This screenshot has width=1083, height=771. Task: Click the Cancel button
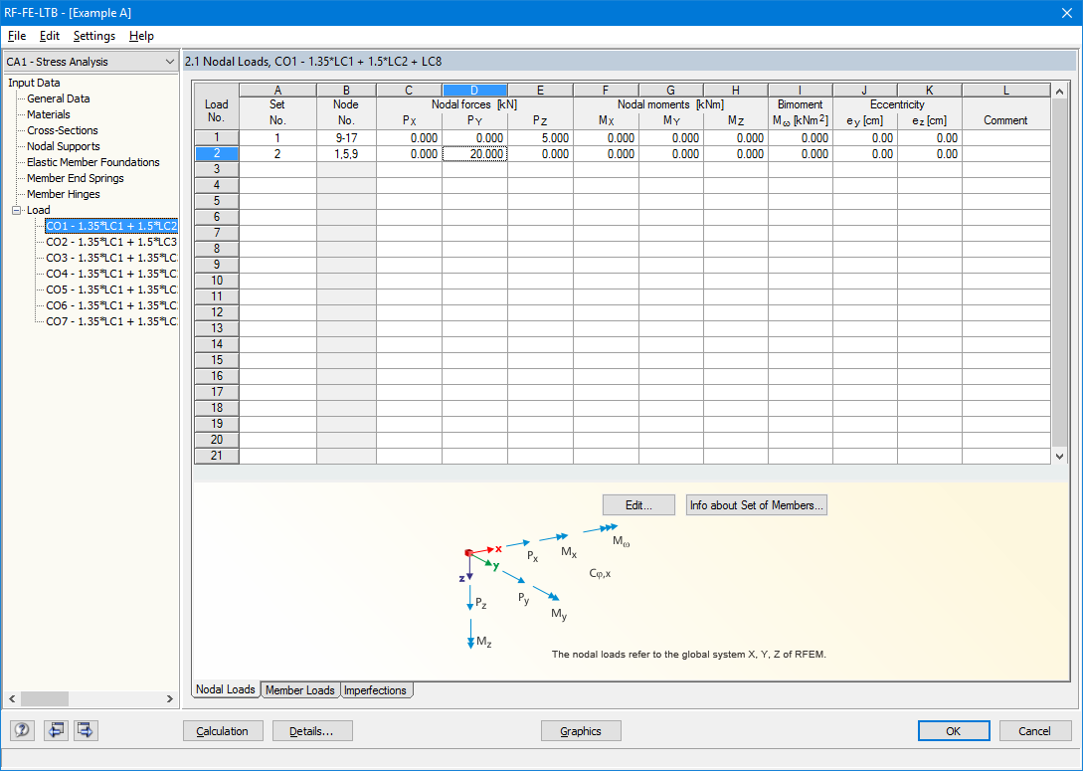click(x=1034, y=731)
